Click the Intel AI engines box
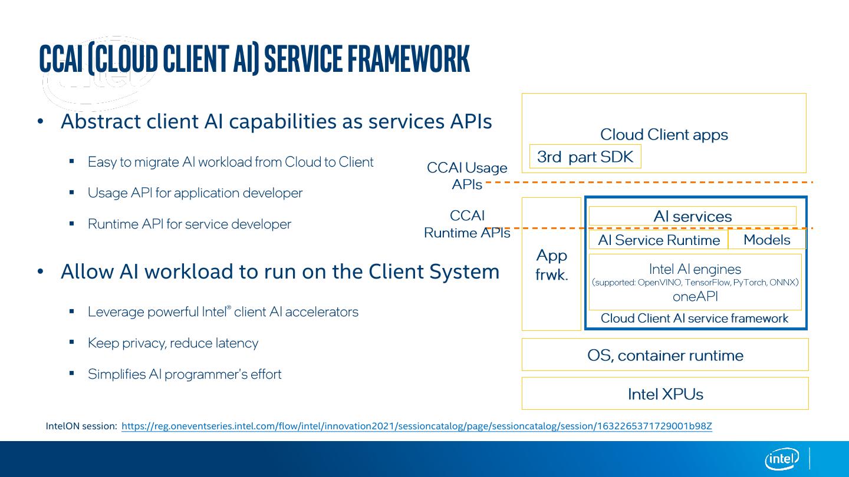The width and height of the screenshot is (849, 477). pos(695,269)
